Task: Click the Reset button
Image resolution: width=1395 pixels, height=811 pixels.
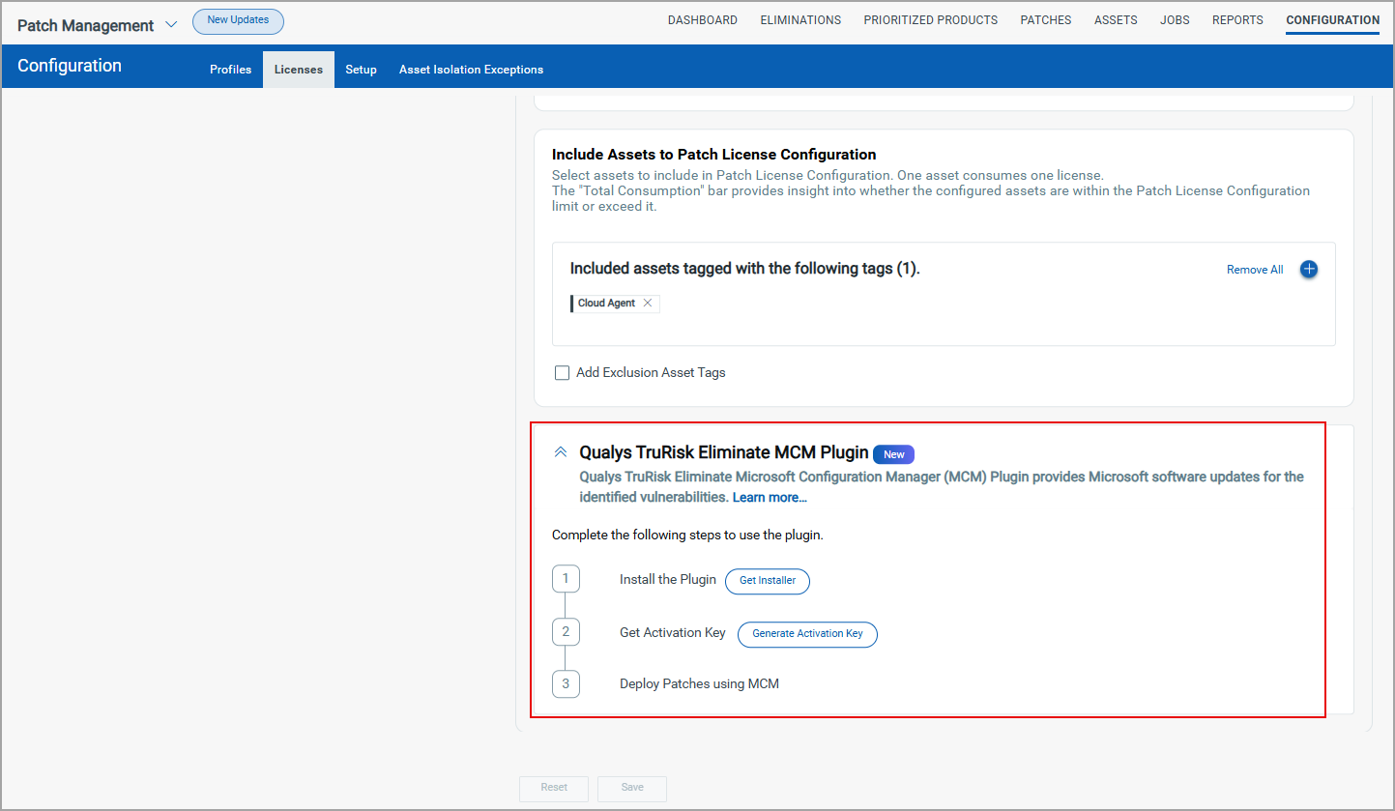Action: [554, 788]
